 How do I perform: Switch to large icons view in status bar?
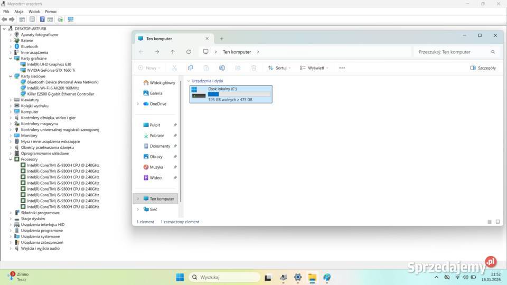point(497,222)
